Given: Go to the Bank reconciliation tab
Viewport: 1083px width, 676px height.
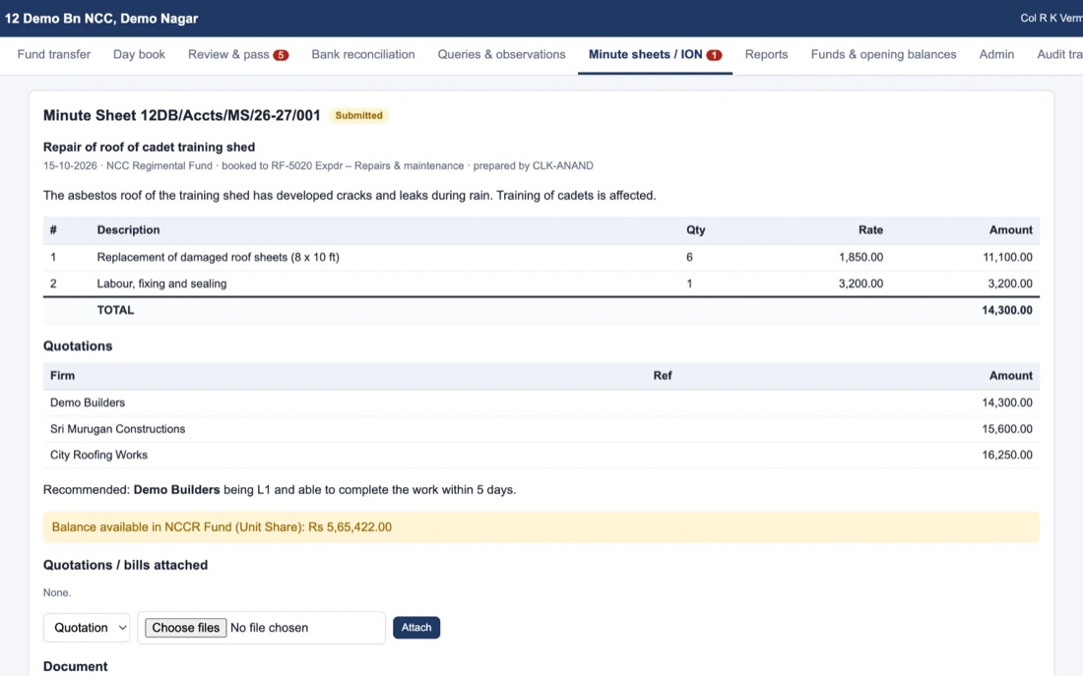Looking at the screenshot, I should (x=362, y=54).
